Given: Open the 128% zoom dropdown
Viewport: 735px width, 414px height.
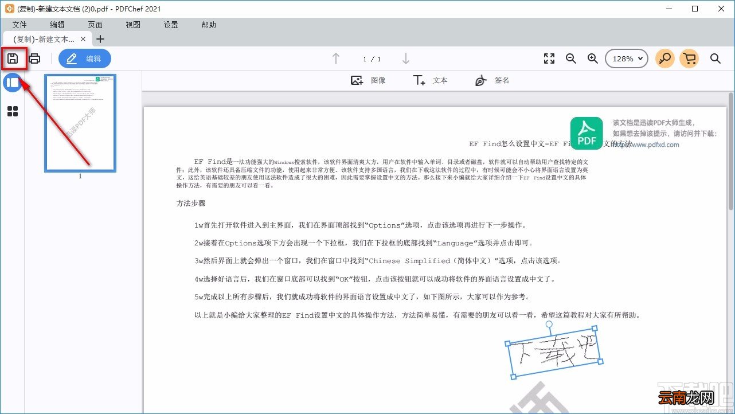Looking at the screenshot, I should (627, 58).
